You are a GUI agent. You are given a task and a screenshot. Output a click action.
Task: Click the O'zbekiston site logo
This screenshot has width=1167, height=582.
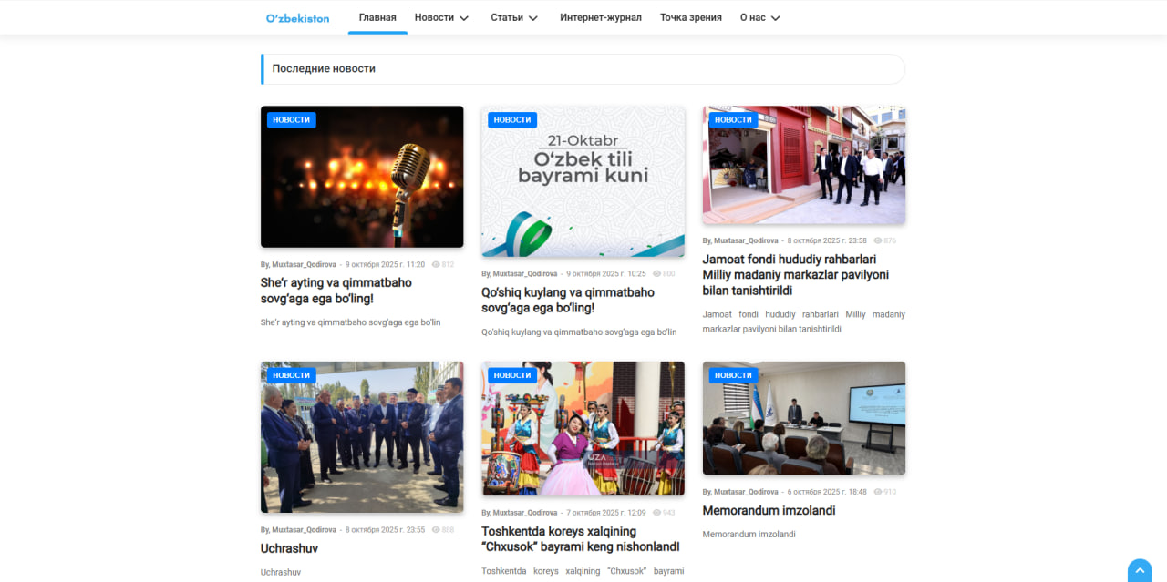pyautogui.click(x=297, y=18)
